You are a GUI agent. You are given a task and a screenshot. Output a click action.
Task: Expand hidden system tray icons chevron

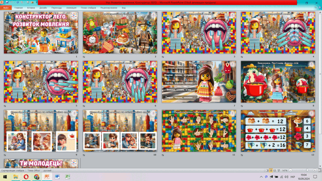261,177
